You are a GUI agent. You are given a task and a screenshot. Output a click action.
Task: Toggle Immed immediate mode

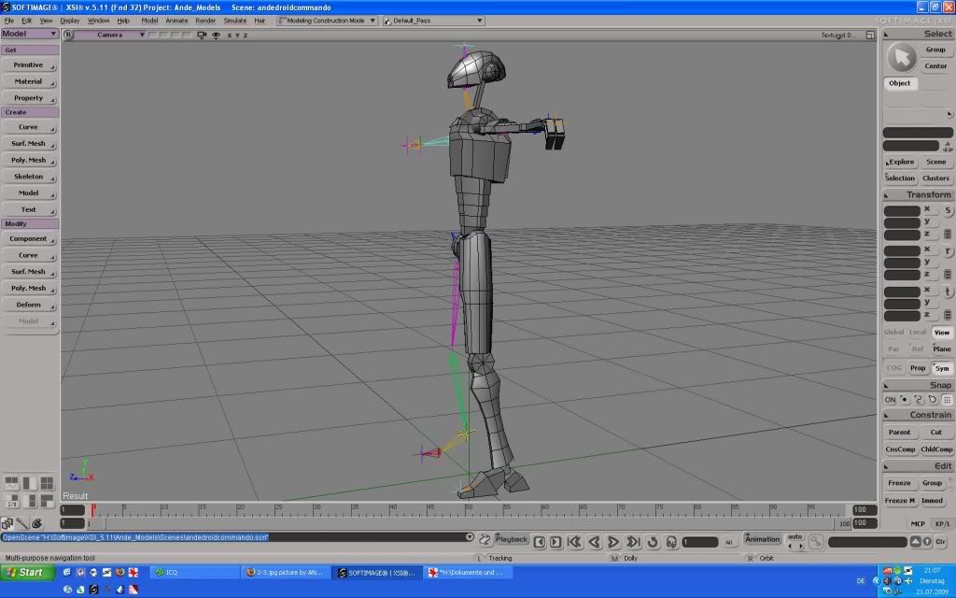[933, 501]
